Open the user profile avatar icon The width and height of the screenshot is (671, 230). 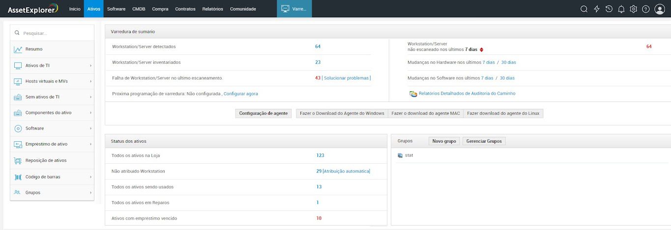[x=660, y=9]
